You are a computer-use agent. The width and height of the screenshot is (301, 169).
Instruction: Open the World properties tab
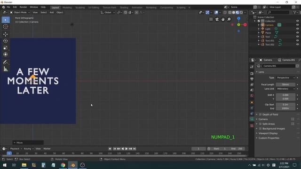coord(252,95)
